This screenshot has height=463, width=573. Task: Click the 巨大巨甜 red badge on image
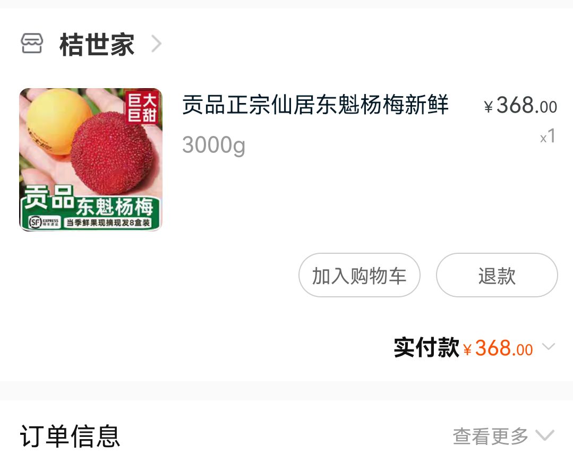142,108
